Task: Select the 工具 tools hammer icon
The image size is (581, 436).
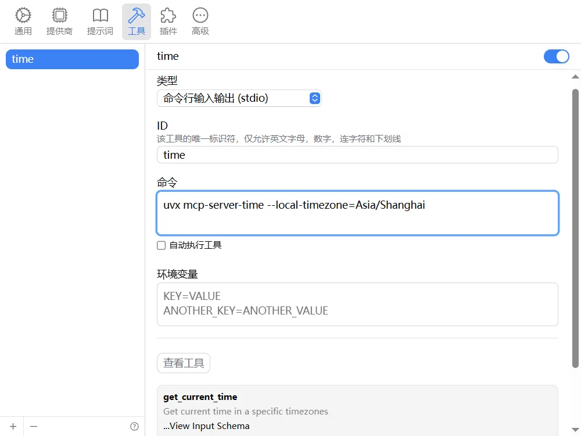Action: coord(137,22)
